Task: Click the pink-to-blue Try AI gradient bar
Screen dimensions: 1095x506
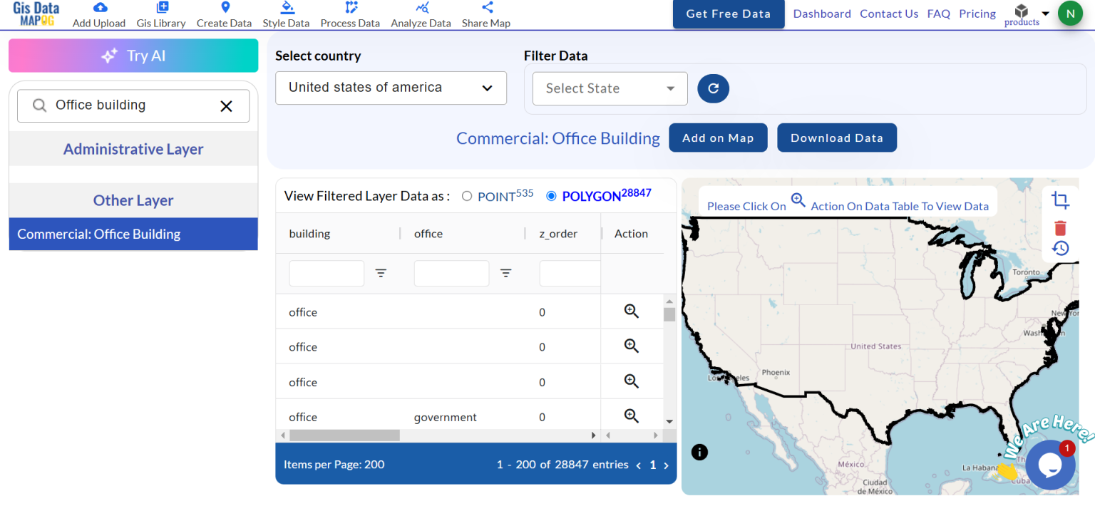Action: click(133, 55)
